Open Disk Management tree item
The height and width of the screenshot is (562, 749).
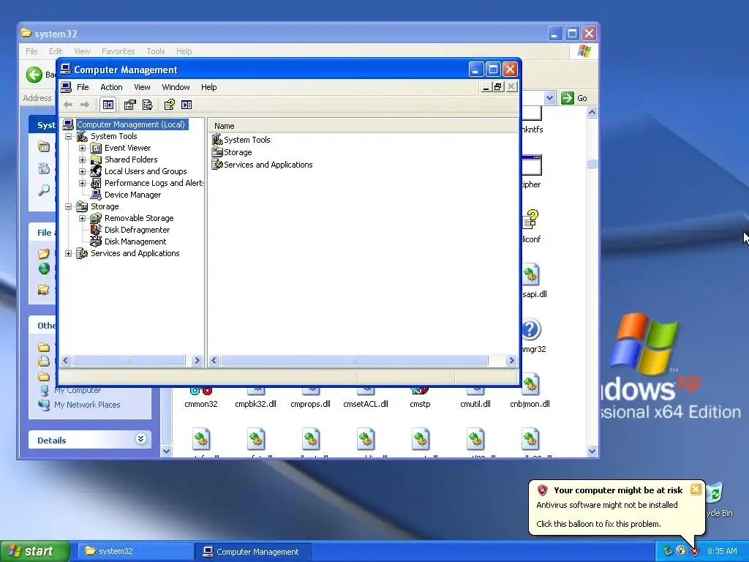(135, 241)
